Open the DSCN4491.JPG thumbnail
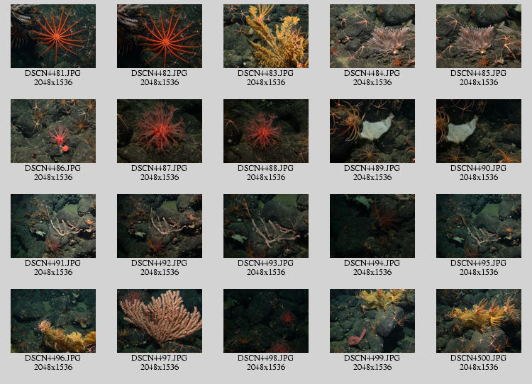The image size is (532, 384). point(53,226)
